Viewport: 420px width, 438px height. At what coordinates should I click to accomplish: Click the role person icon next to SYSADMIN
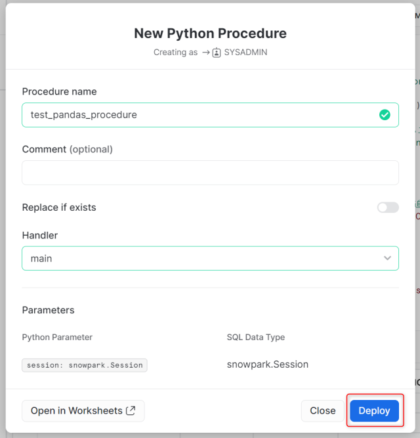217,53
